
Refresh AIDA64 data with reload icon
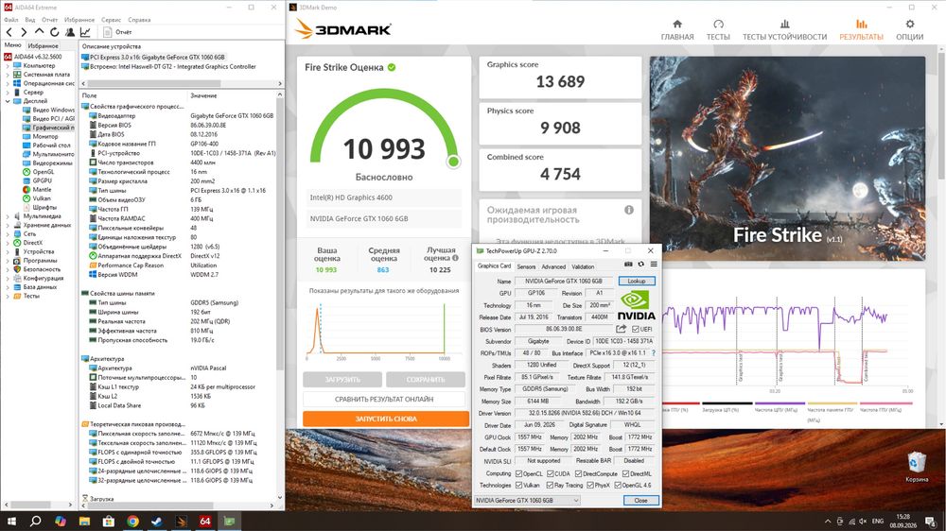tap(54, 32)
